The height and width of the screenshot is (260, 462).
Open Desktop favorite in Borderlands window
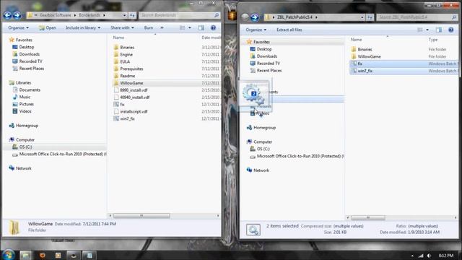pos(26,47)
